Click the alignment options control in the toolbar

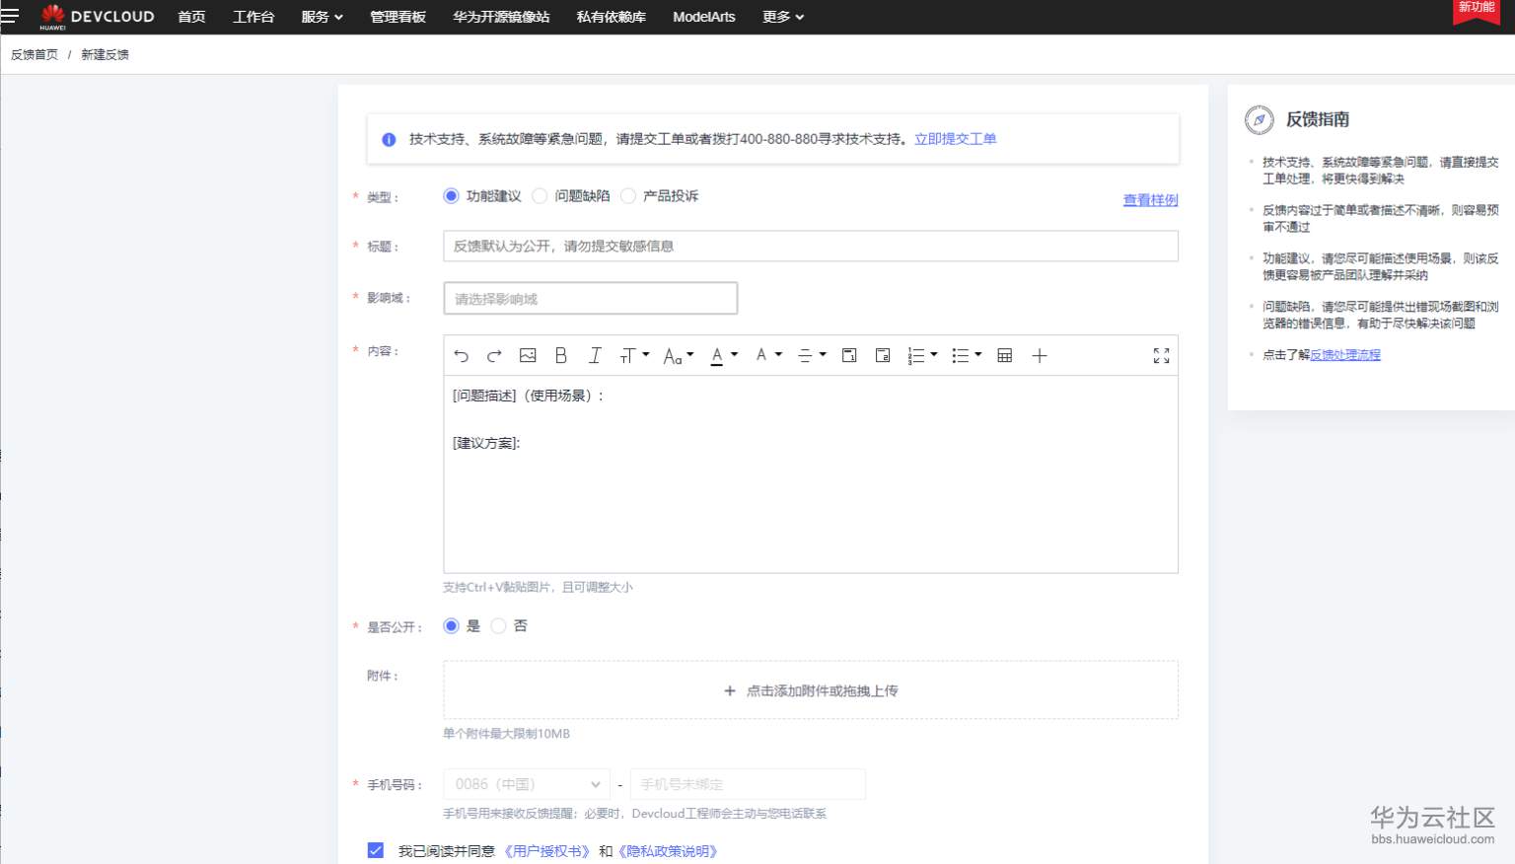point(810,355)
